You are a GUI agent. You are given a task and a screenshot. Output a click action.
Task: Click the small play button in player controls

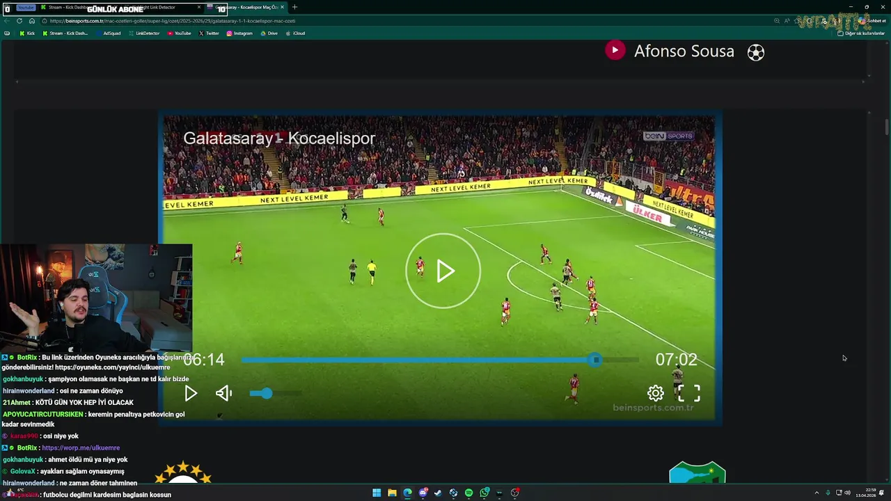(191, 393)
